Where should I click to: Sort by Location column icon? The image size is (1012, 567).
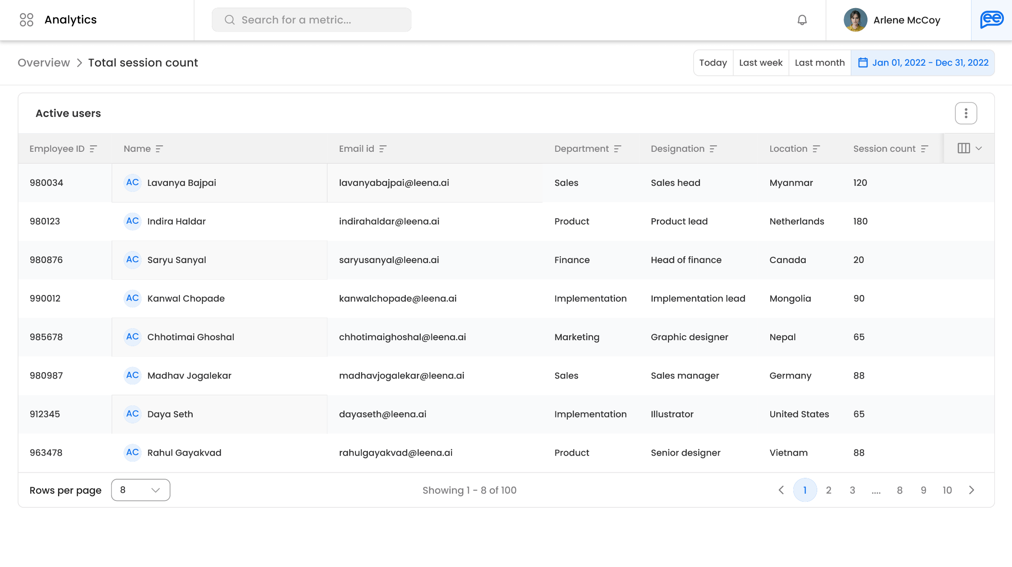[x=816, y=149]
